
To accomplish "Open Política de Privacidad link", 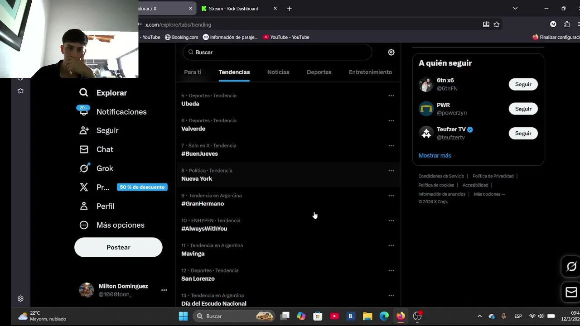I will point(493,176).
